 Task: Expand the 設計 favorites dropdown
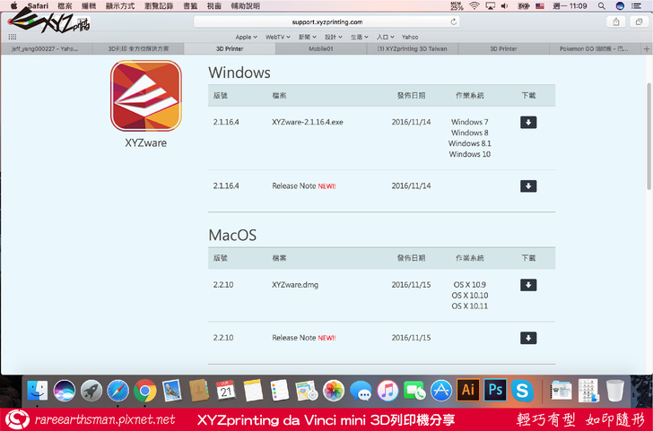point(334,37)
